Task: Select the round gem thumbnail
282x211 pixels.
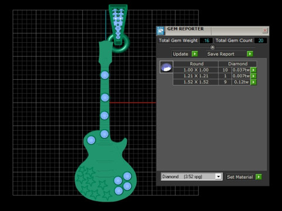Action: click(x=166, y=67)
